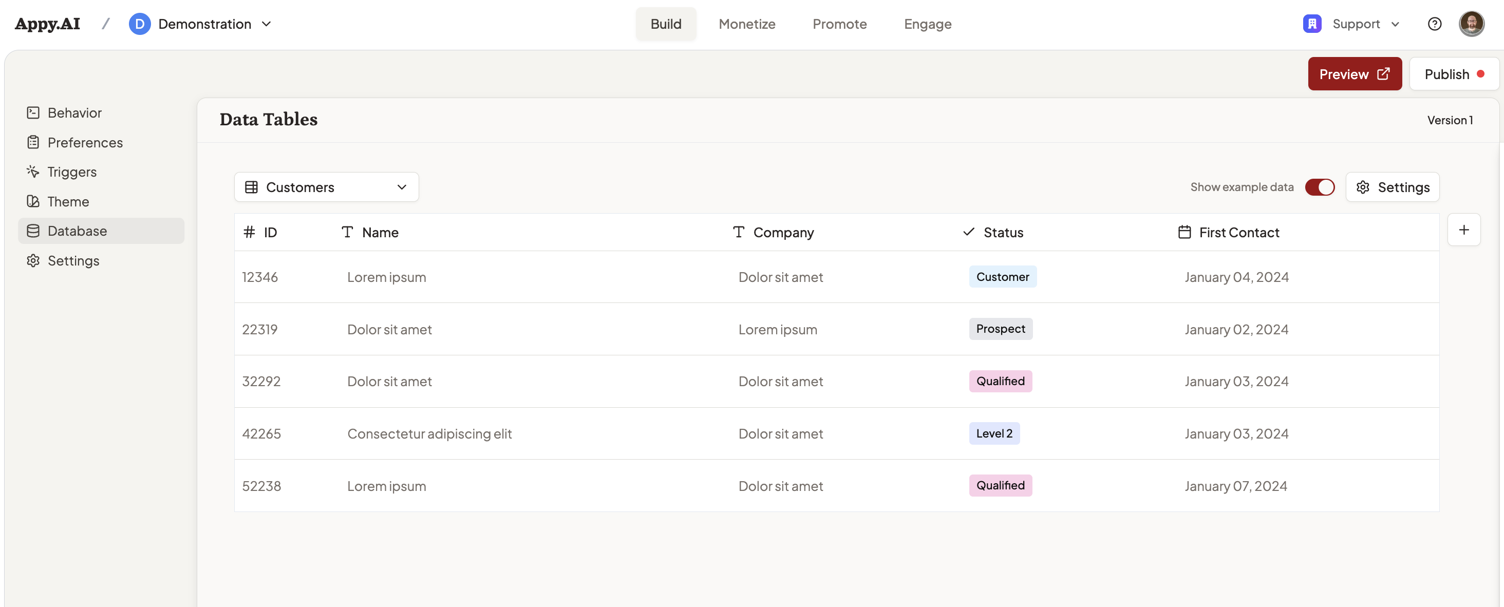Click the pink Qualified status badge for 32292
Screen dimensions: 1504x607
(1000, 381)
